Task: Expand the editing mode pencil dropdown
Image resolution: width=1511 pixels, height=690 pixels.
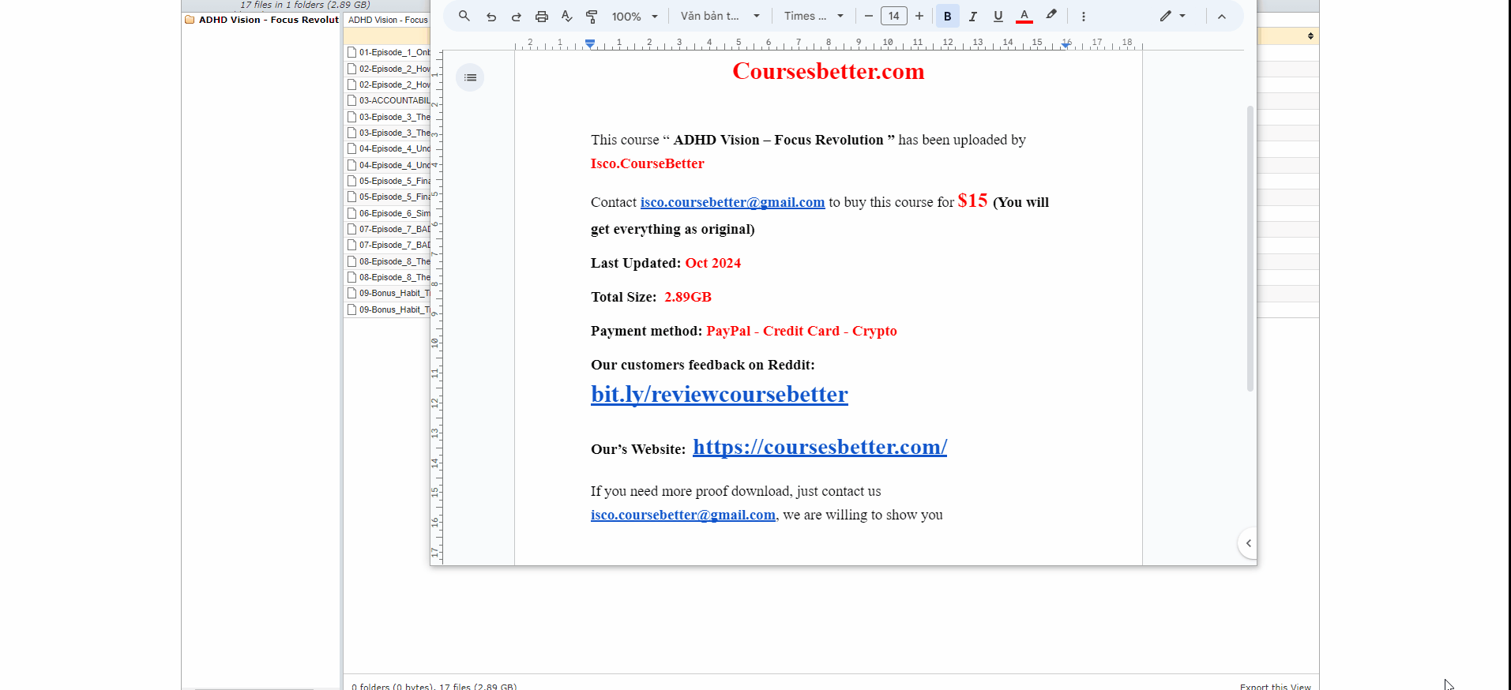Action: (x=1172, y=17)
